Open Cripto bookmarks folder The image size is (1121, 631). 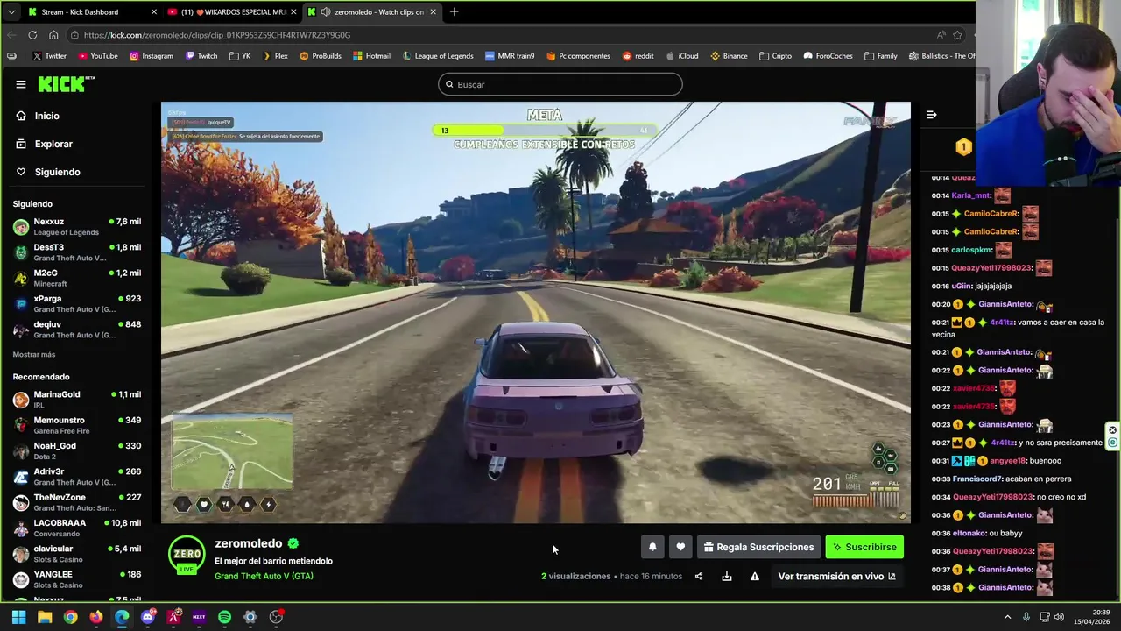coord(776,56)
